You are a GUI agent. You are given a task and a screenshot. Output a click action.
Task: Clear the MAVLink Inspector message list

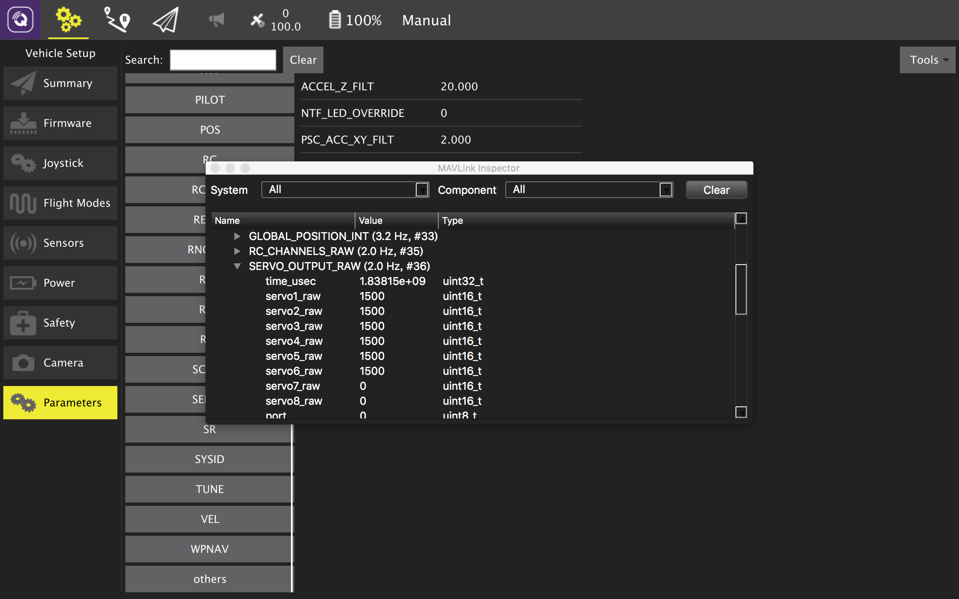tap(716, 190)
